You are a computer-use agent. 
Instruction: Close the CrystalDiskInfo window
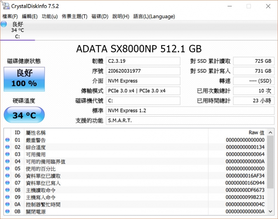click(x=268, y=6)
